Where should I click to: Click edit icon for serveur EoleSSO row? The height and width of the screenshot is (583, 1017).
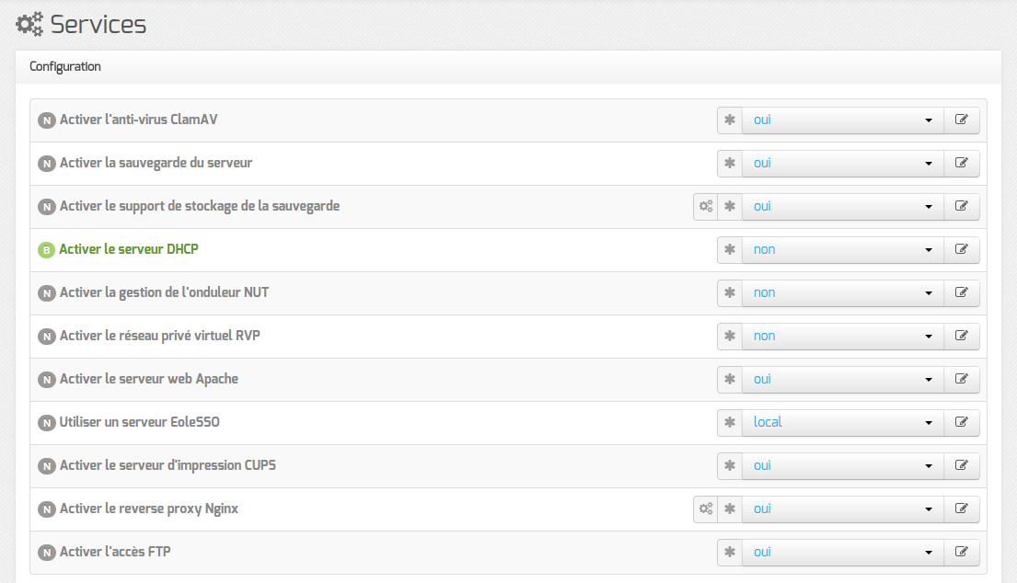[961, 422]
